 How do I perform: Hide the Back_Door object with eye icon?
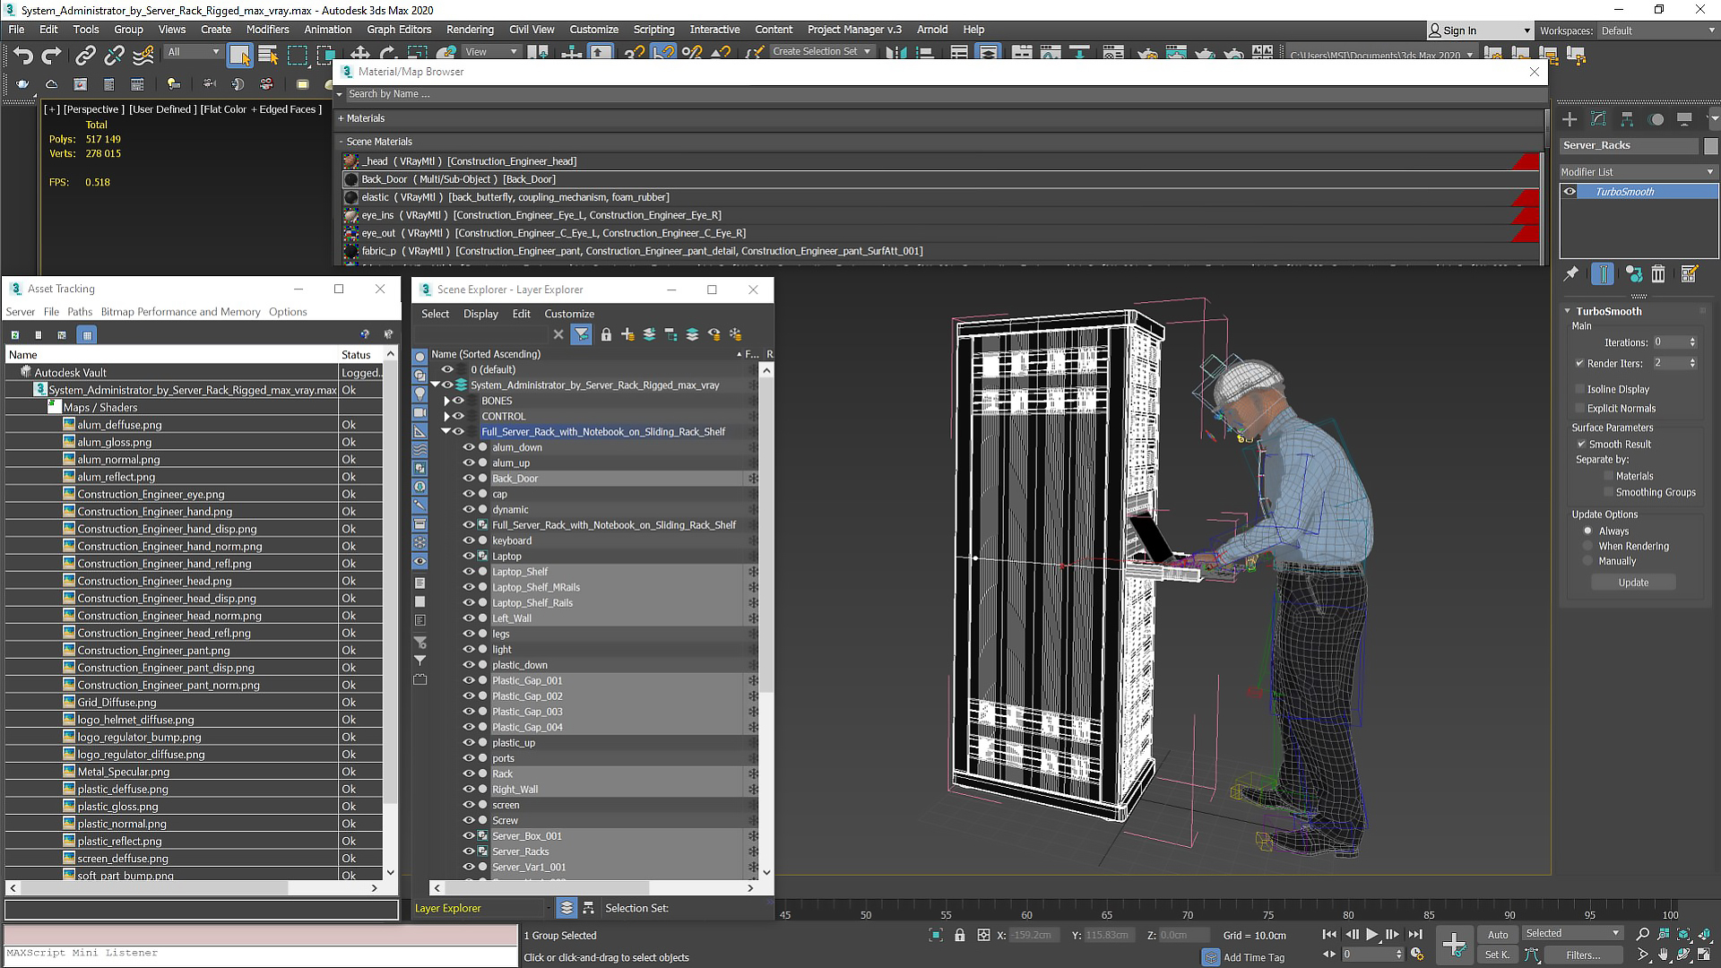pyautogui.click(x=468, y=479)
